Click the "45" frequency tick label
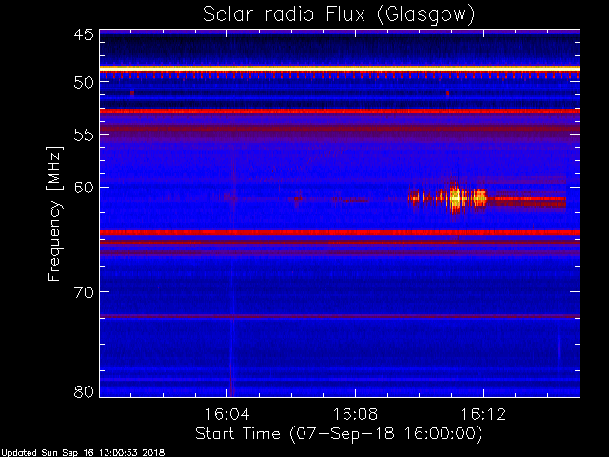 pos(84,35)
